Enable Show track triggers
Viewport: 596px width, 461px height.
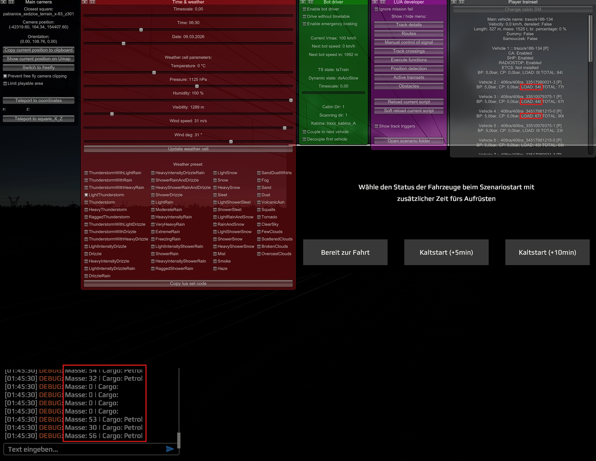(x=376, y=126)
